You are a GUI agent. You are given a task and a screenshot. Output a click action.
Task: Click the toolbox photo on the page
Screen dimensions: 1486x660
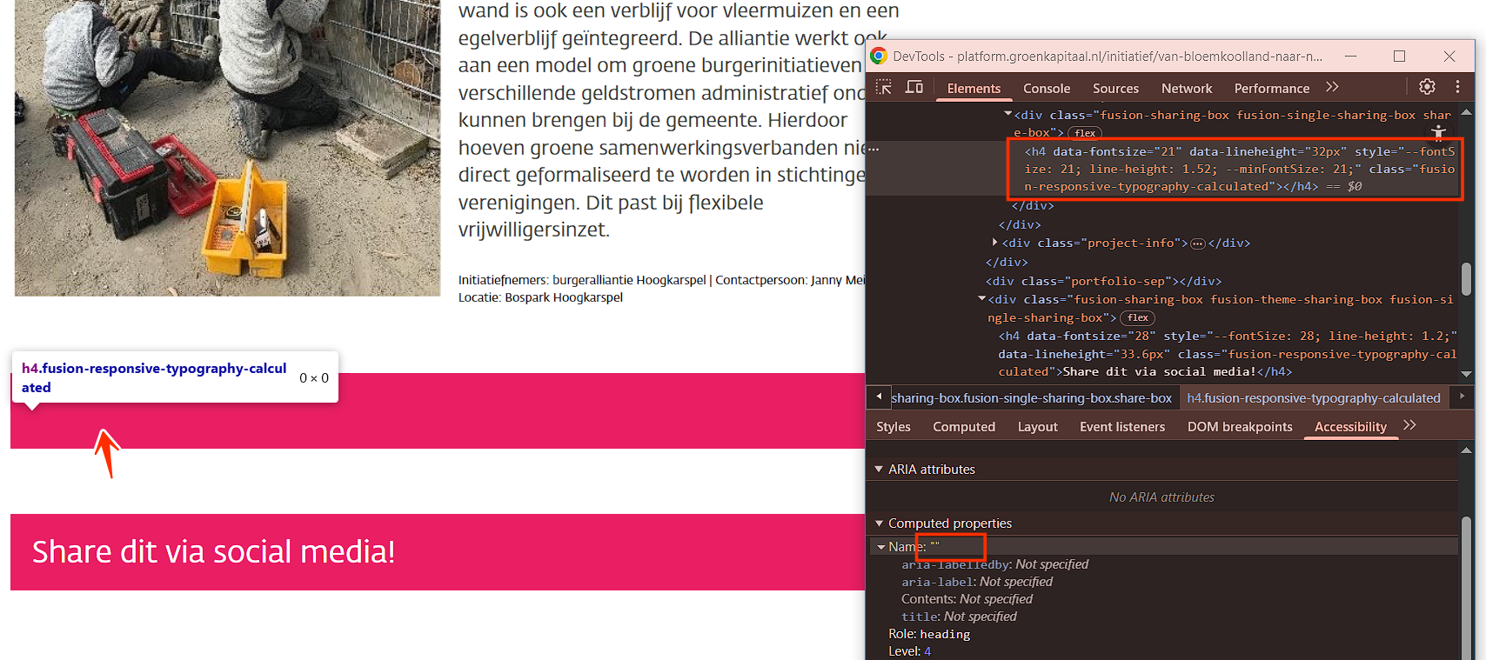point(227,148)
